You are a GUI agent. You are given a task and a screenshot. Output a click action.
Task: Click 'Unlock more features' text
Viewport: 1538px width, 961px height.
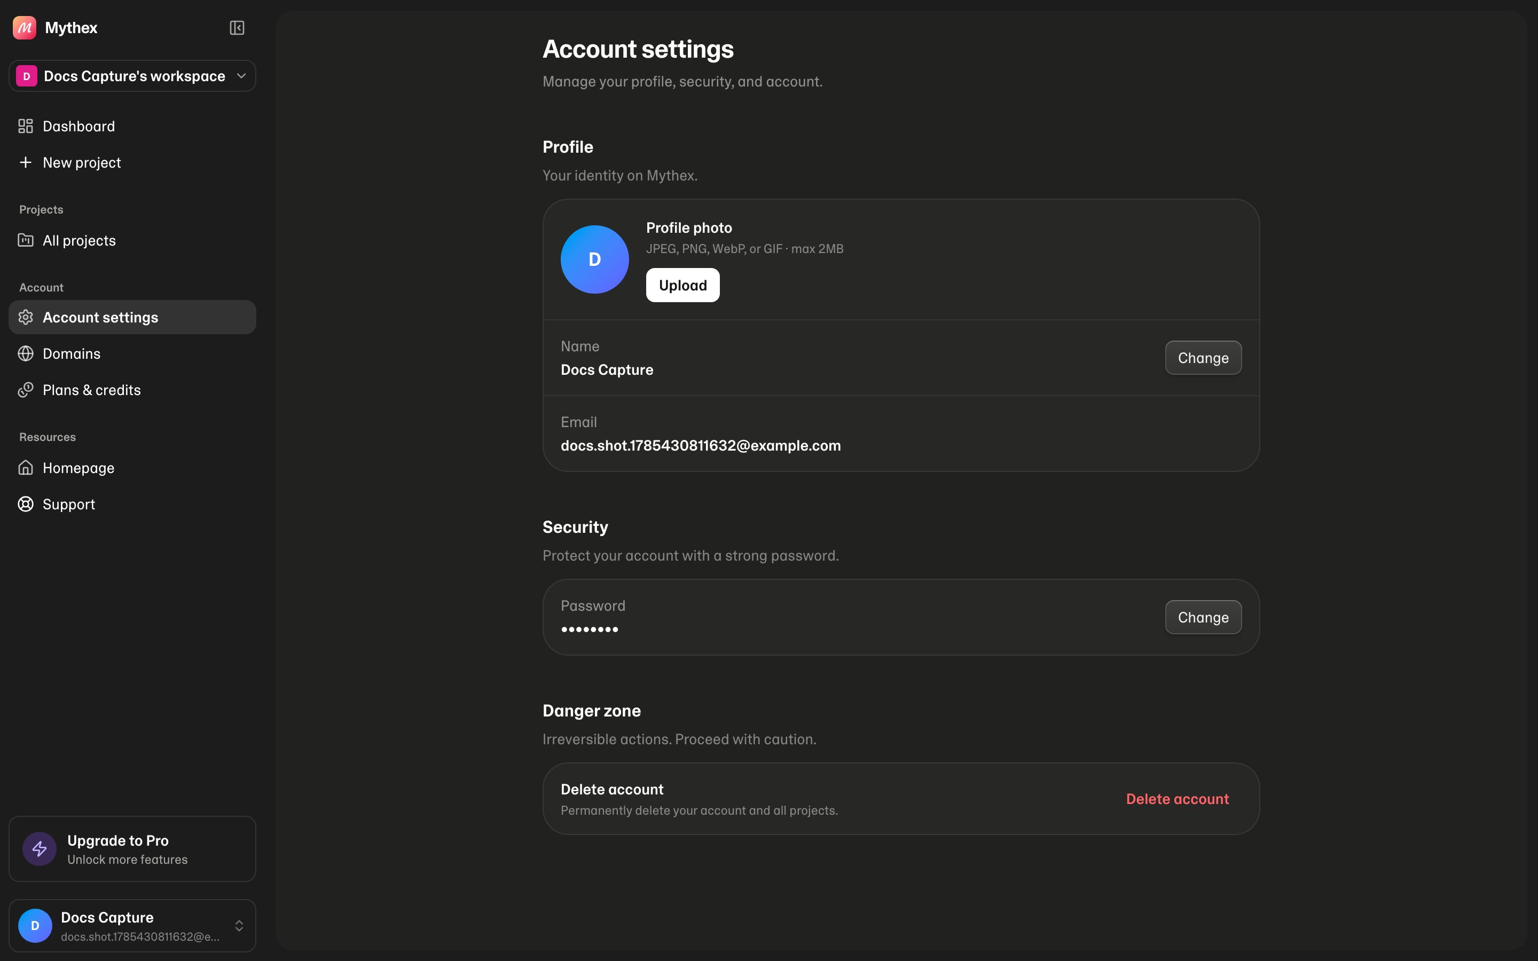point(128,860)
